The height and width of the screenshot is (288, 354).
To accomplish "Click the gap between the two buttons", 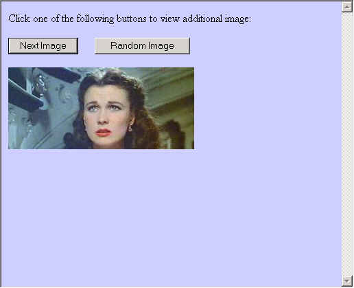I will (86, 46).
